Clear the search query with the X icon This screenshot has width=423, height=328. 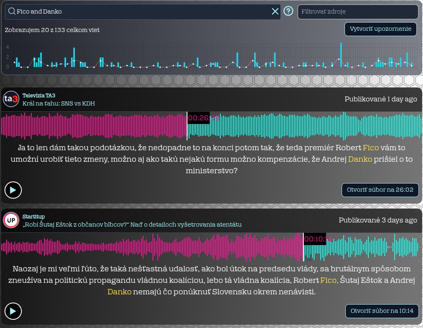pyautogui.click(x=275, y=11)
